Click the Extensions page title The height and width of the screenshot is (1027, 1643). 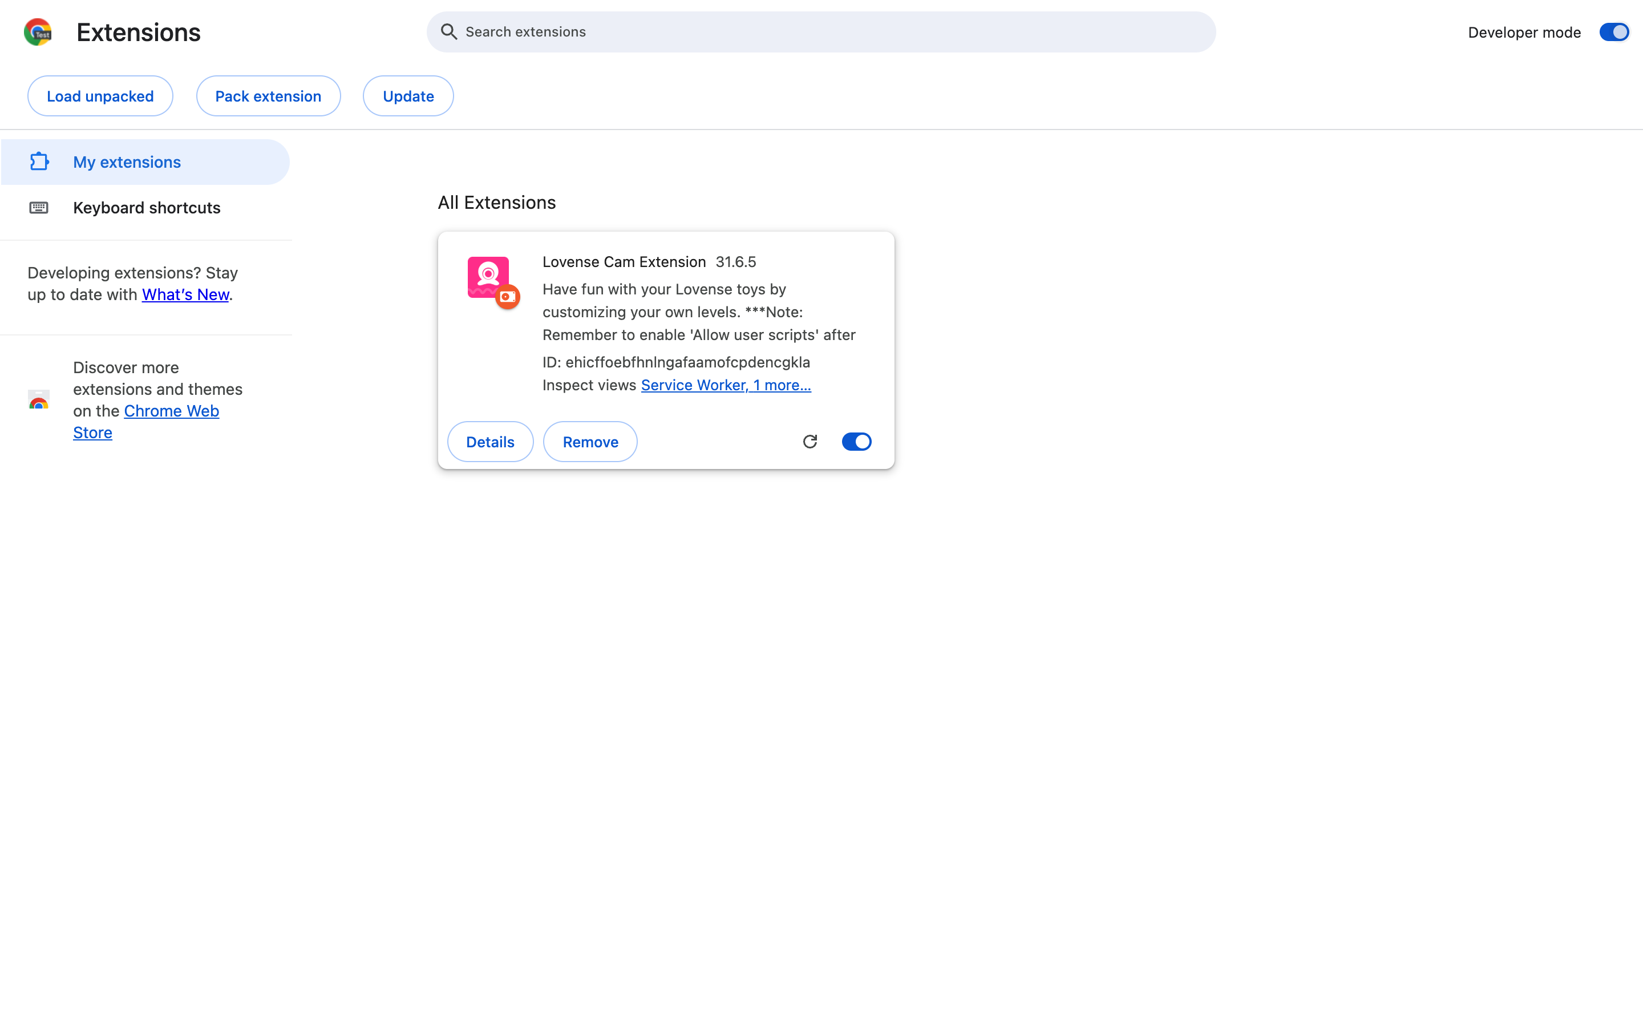point(139,32)
